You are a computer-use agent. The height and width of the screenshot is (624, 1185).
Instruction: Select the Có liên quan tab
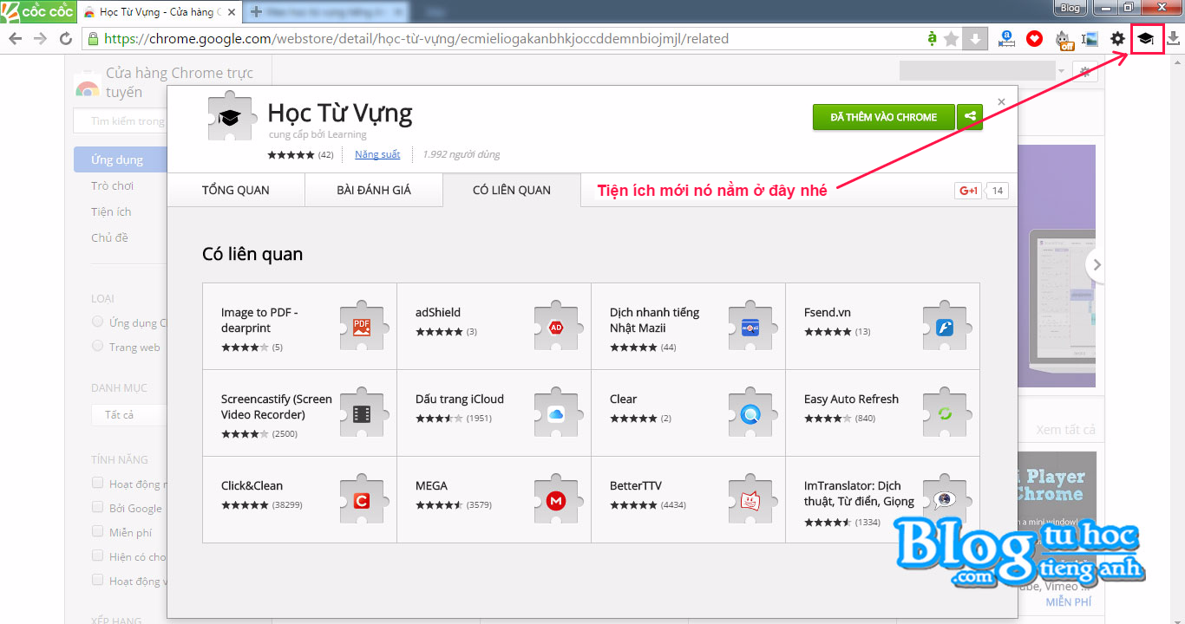512,190
